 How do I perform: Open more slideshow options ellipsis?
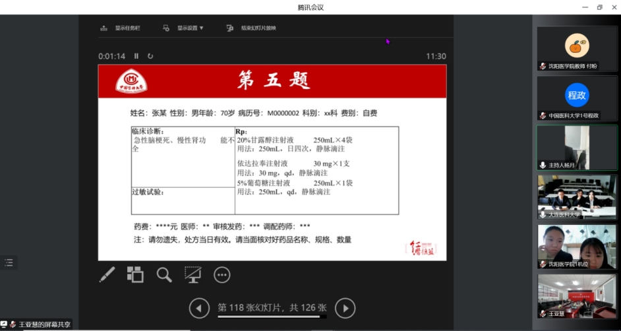pos(222,274)
